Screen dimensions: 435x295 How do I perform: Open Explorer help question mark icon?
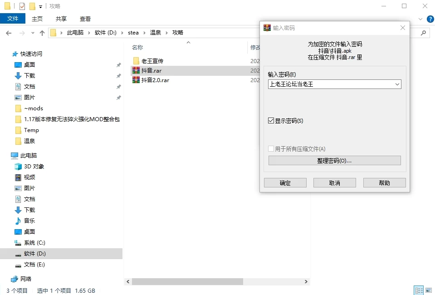[x=430, y=19]
